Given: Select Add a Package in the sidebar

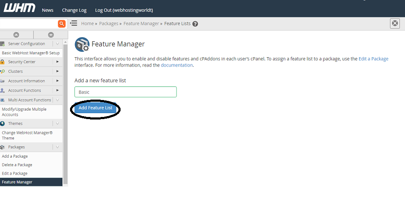Looking at the screenshot, I should [x=15, y=156].
